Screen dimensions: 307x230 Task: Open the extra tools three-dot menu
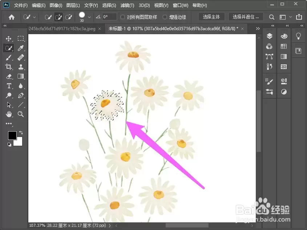pyautogui.click(x=9, y=124)
